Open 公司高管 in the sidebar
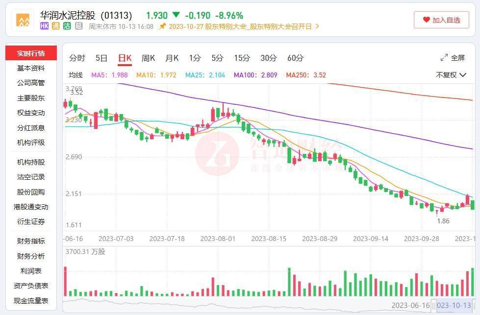Image resolution: width=480 pixels, height=315 pixels. pos(31,83)
